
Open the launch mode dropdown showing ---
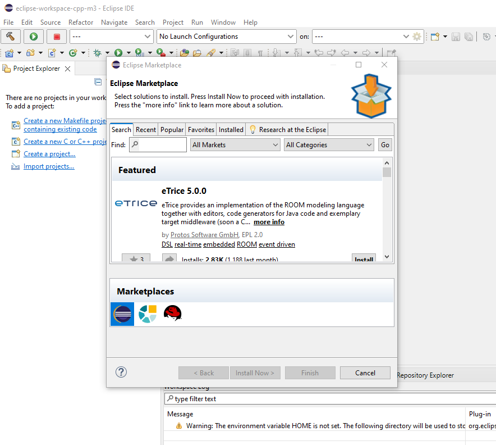[x=112, y=37]
